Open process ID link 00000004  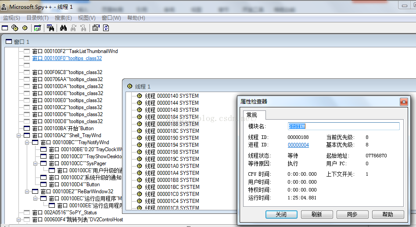coord(298,145)
